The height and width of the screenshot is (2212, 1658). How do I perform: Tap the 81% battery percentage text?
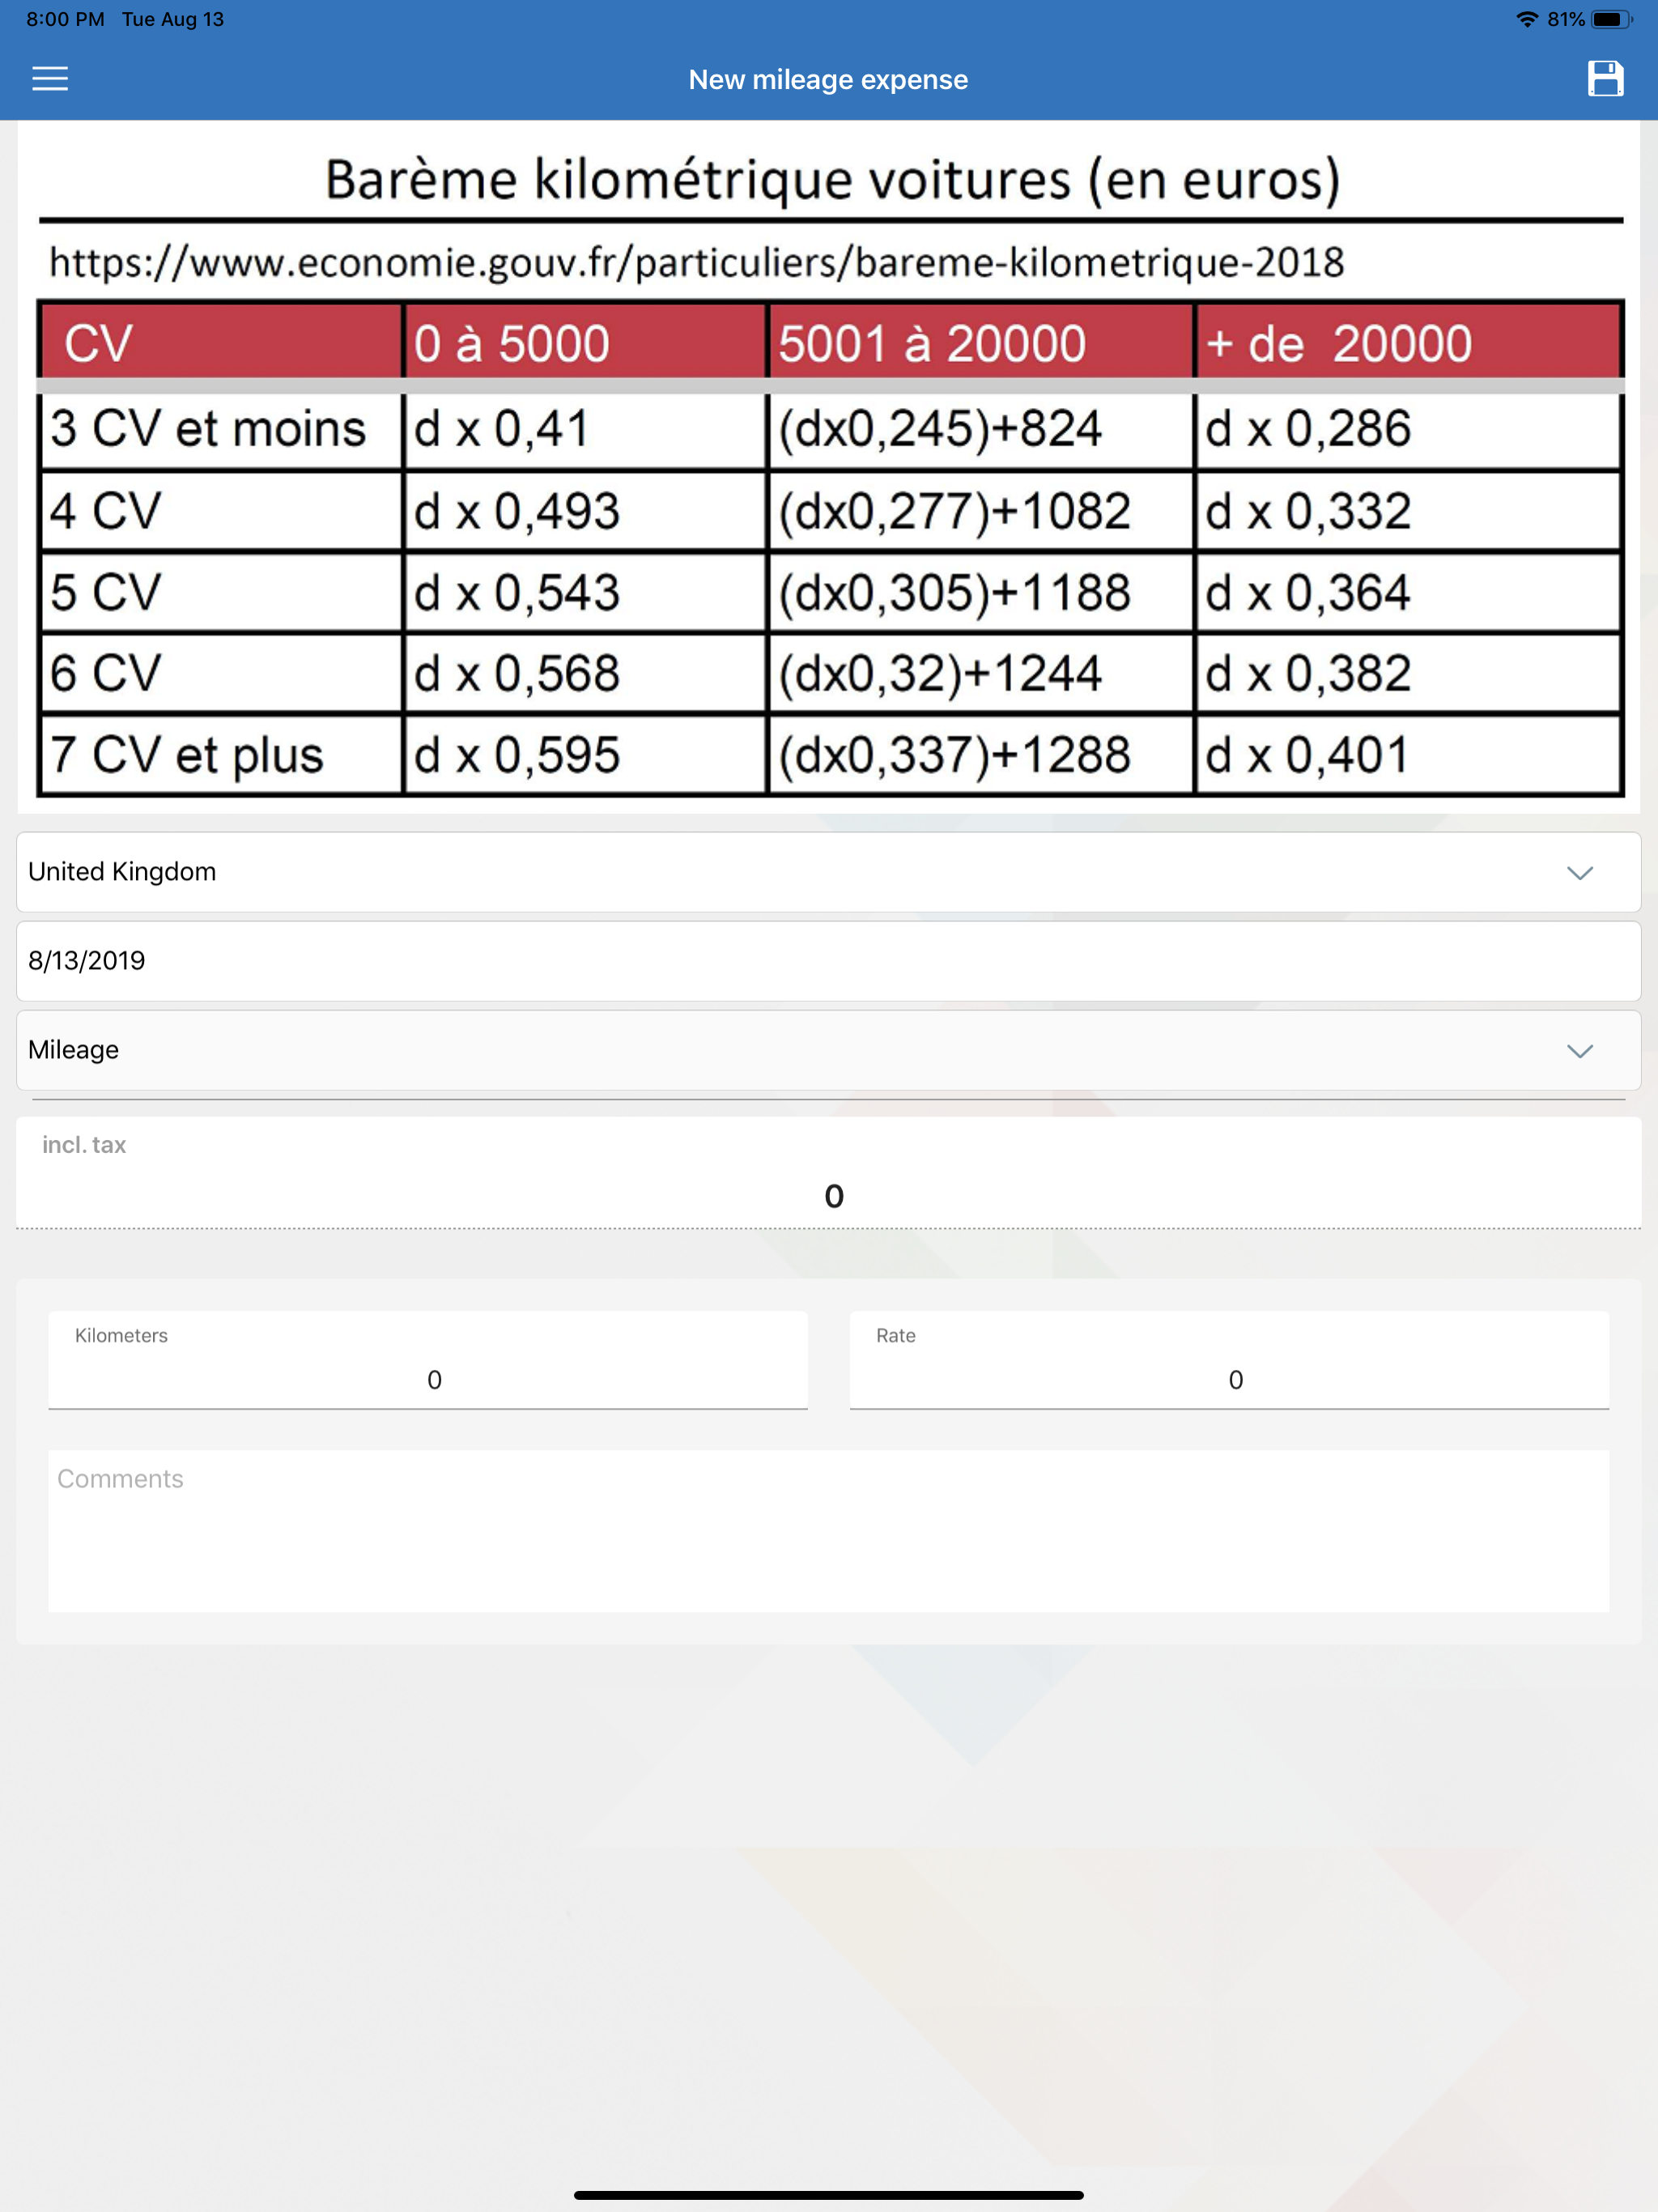[x=1565, y=19]
